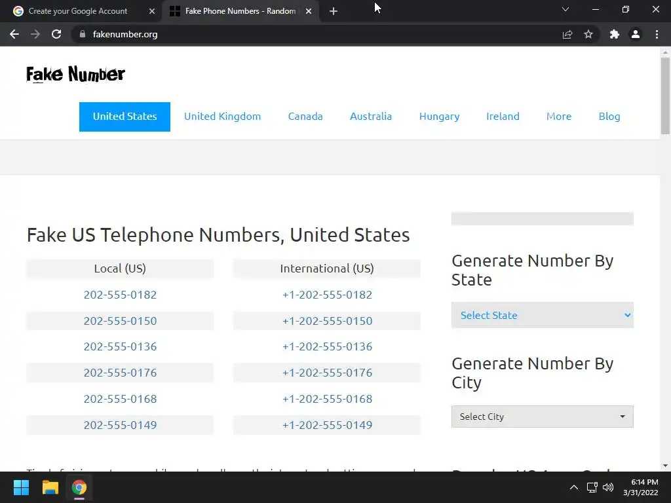Open the Canada numbers page
The image size is (671, 503).
tap(305, 117)
